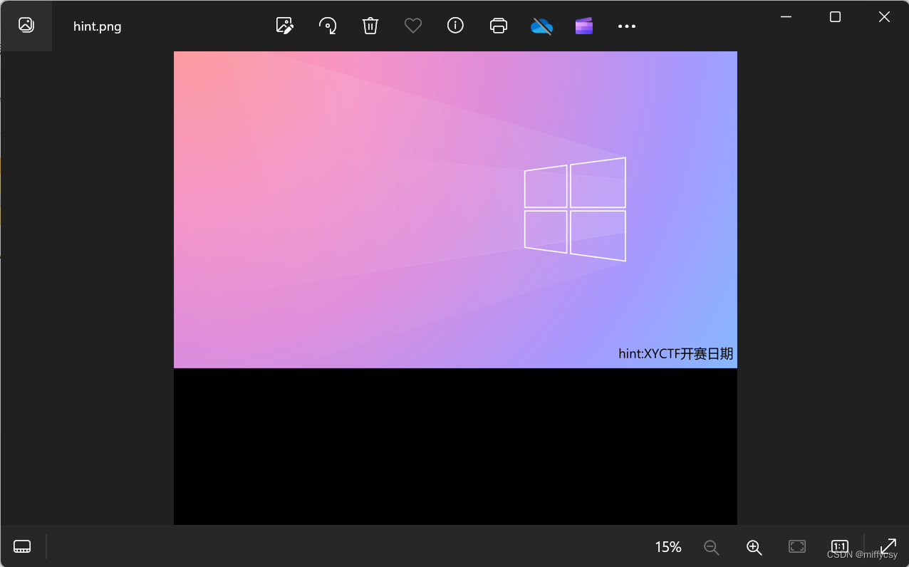Mark image as favorite with heart icon
The image size is (909, 567).
point(412,26)
